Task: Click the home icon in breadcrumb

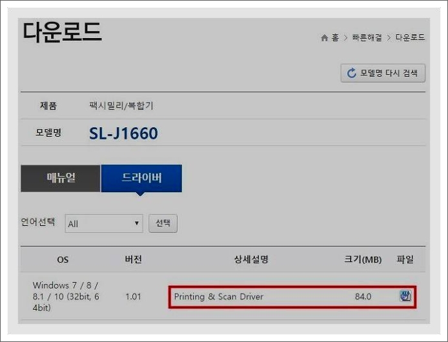Action: pos(324,37)
